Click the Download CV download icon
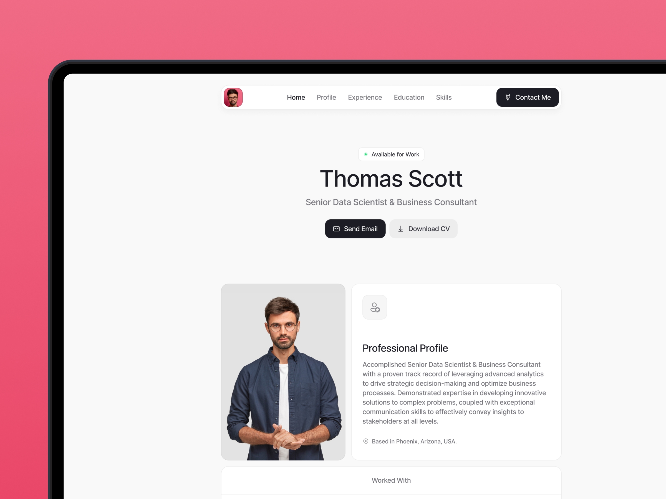The image size is (666, 499). pos(400,228)
